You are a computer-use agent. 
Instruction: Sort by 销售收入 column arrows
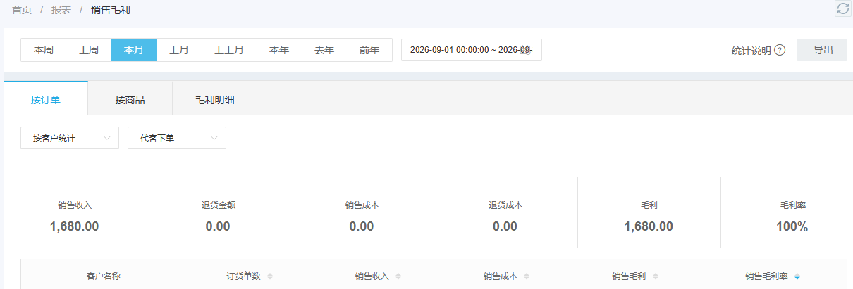(398, 276)
